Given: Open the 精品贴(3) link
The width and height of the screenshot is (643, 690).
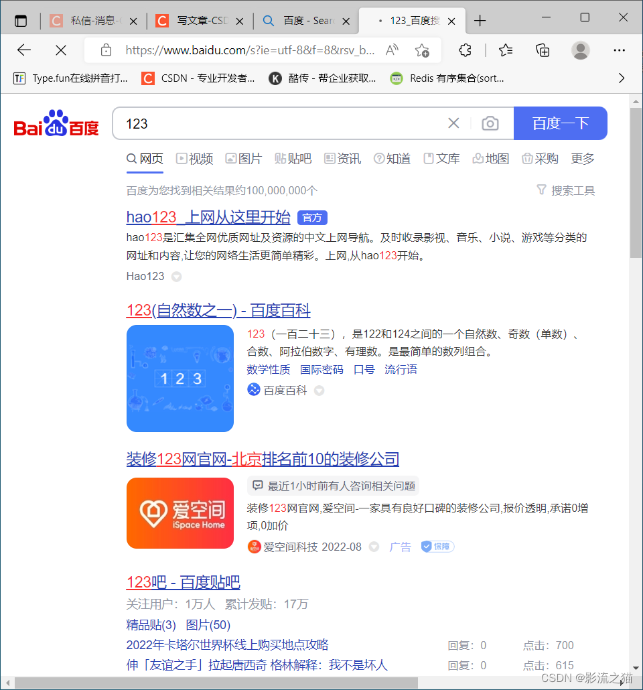Looking at the screenshot, I should pos(151,625).
